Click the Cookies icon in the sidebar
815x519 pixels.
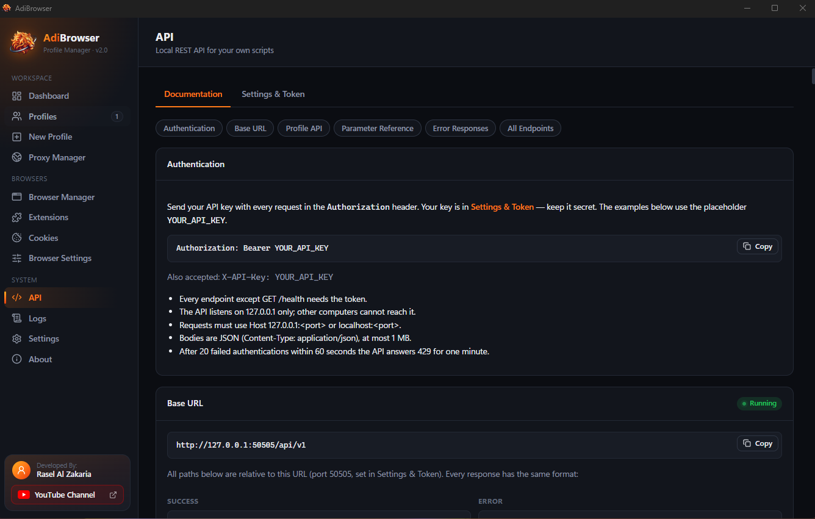tap(16, 238)
